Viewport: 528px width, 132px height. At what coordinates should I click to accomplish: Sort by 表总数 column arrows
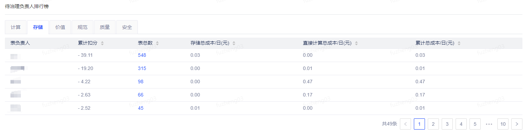(x=157, y=43)
